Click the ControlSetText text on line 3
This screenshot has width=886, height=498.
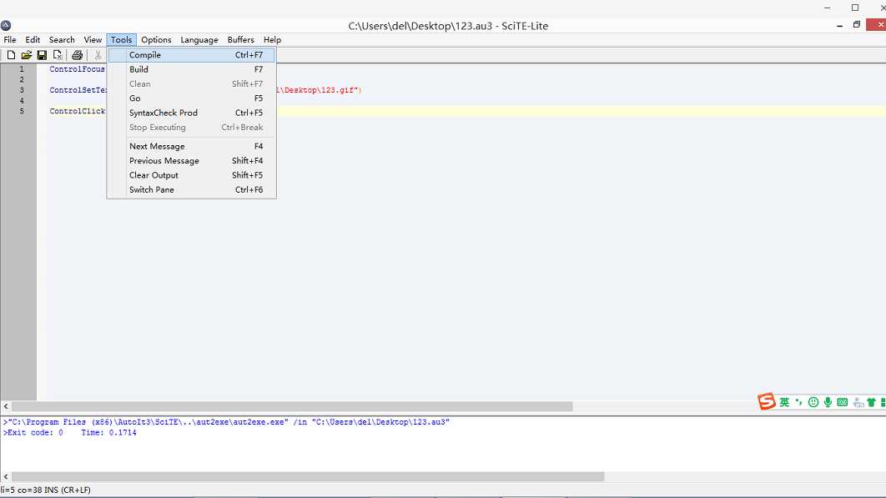[78, 90]
